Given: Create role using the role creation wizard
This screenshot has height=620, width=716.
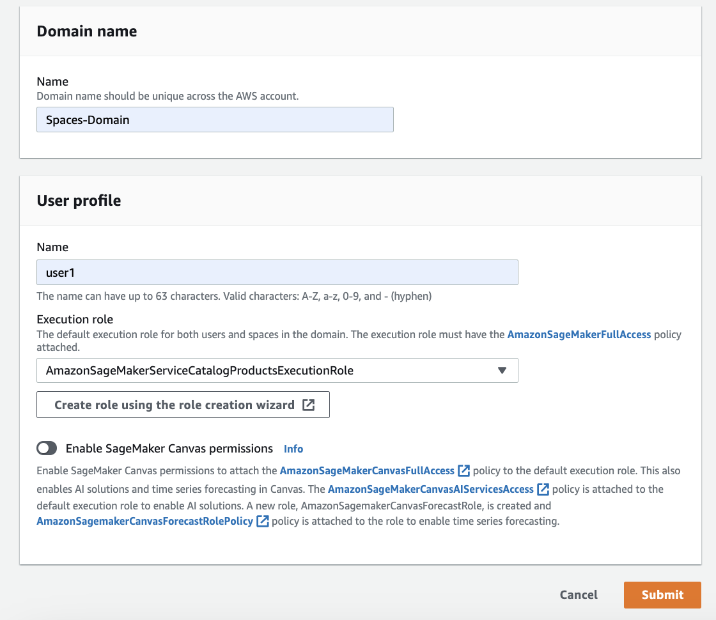Looking at the screenshot, I should 183,405.
